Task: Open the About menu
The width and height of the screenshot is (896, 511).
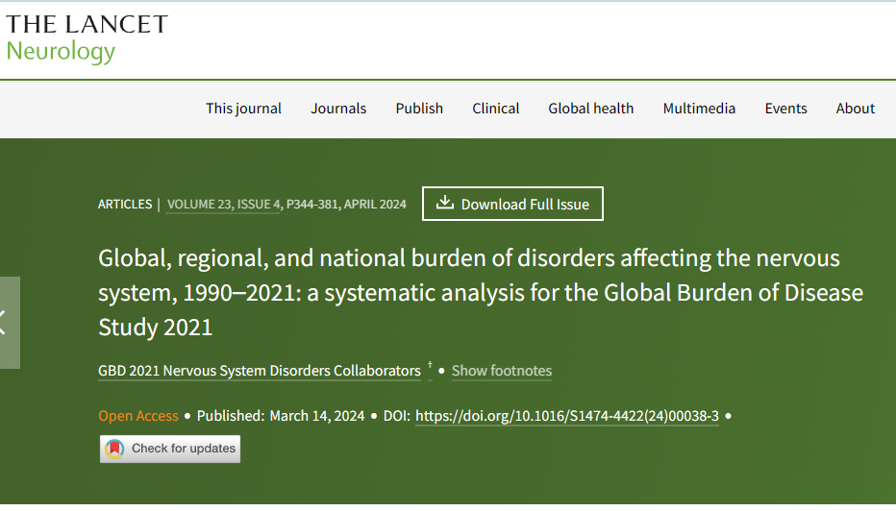Action: click(855, 109)
